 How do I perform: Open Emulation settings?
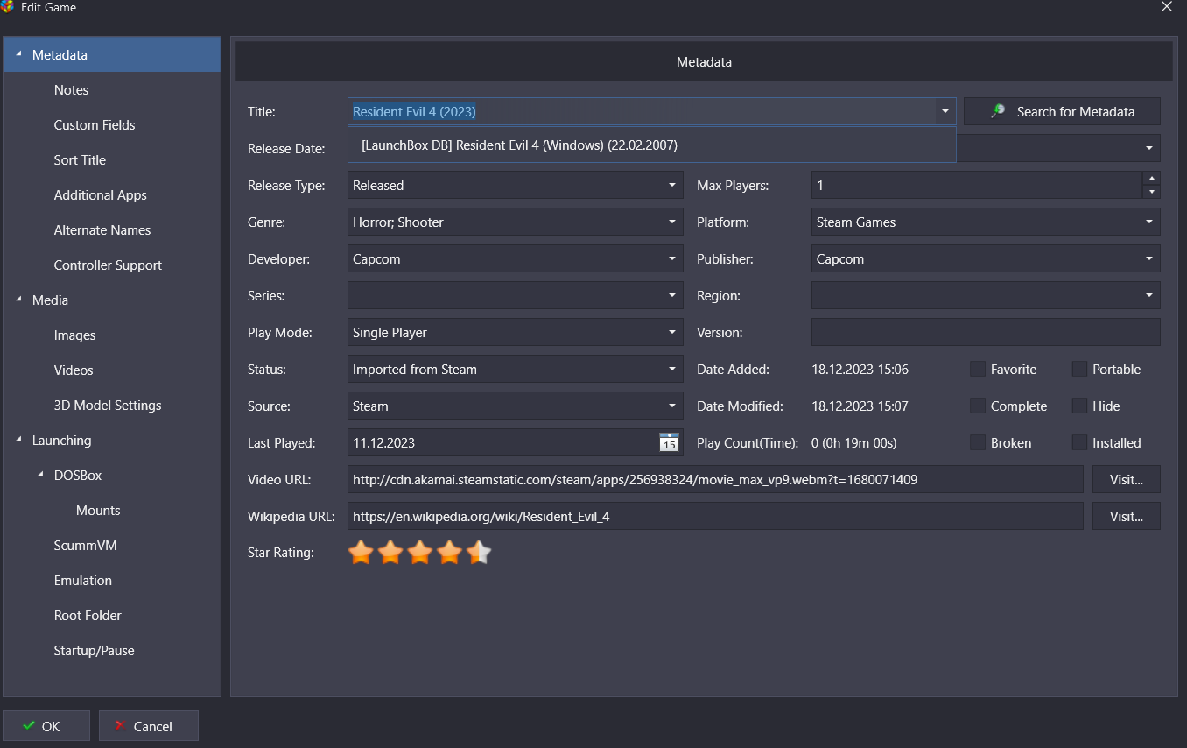(83, 581)
